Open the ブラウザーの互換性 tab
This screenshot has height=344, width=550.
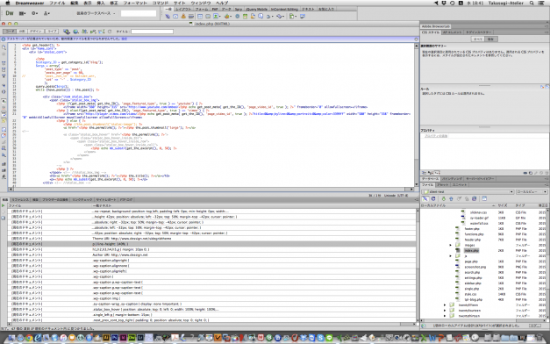[55, 200]
